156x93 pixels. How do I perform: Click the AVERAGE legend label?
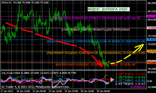coord(138,87)
